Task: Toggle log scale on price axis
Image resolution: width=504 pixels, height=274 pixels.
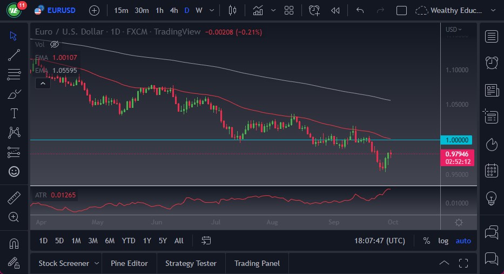Action: click(443, 241)
